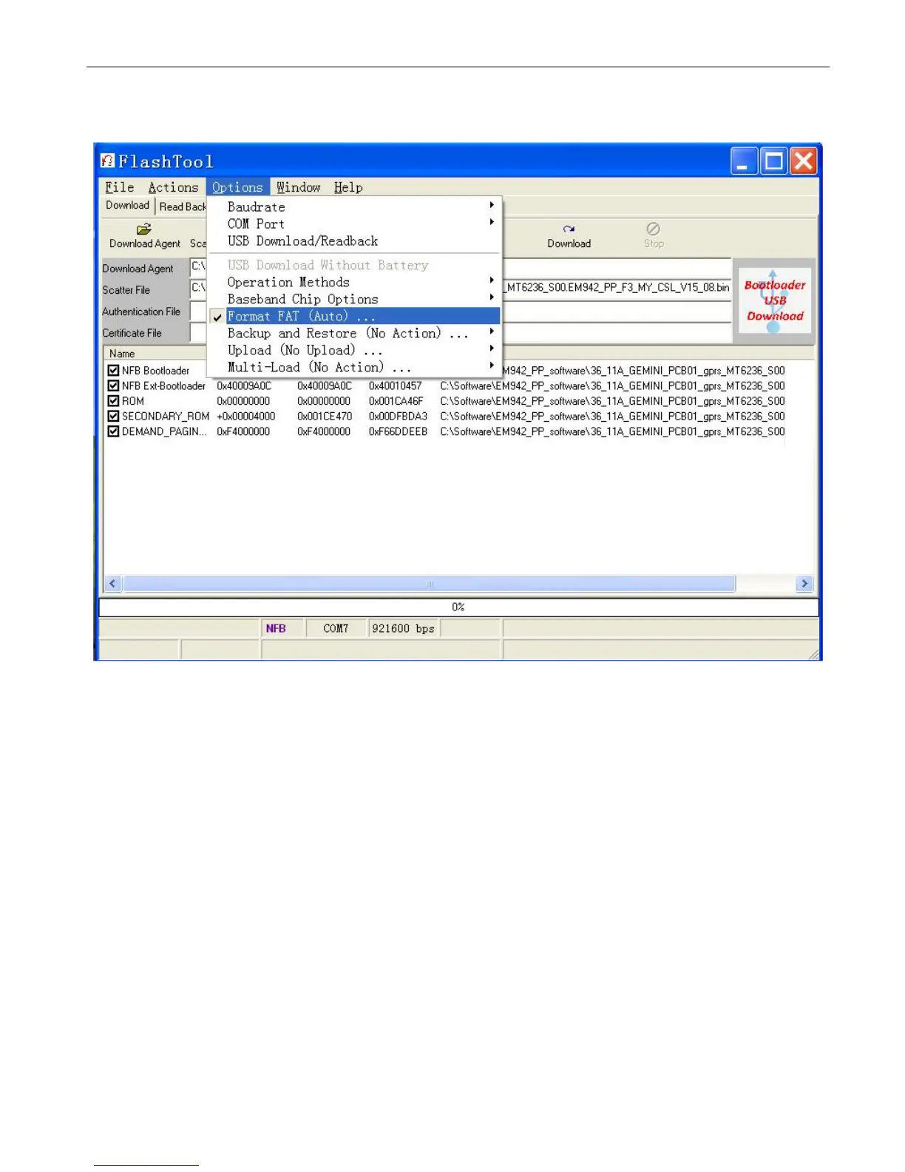Expand the Baudrate submenu
Viewport: 905px width, 1172px height.
[355, 206]
